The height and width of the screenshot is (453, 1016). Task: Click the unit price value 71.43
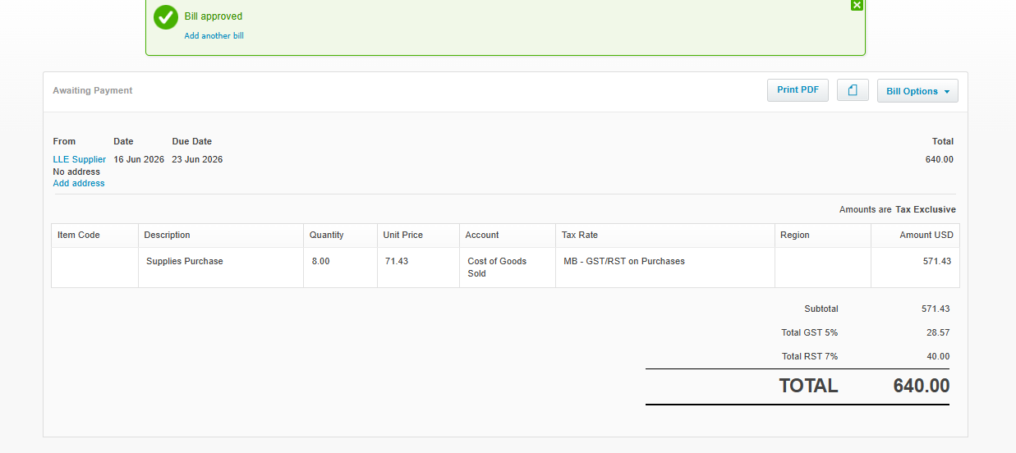coord(397,261)
